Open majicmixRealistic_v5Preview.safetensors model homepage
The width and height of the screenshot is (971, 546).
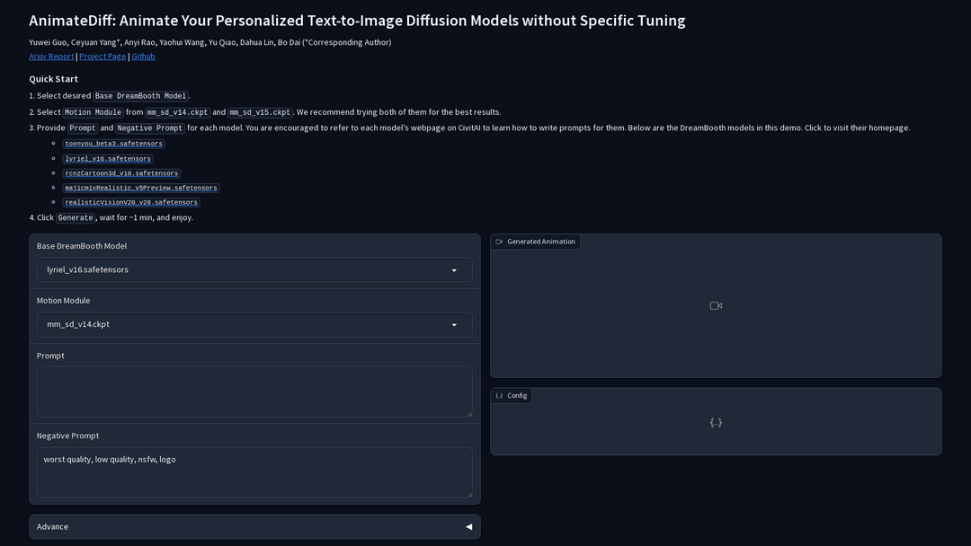point(141,188)
